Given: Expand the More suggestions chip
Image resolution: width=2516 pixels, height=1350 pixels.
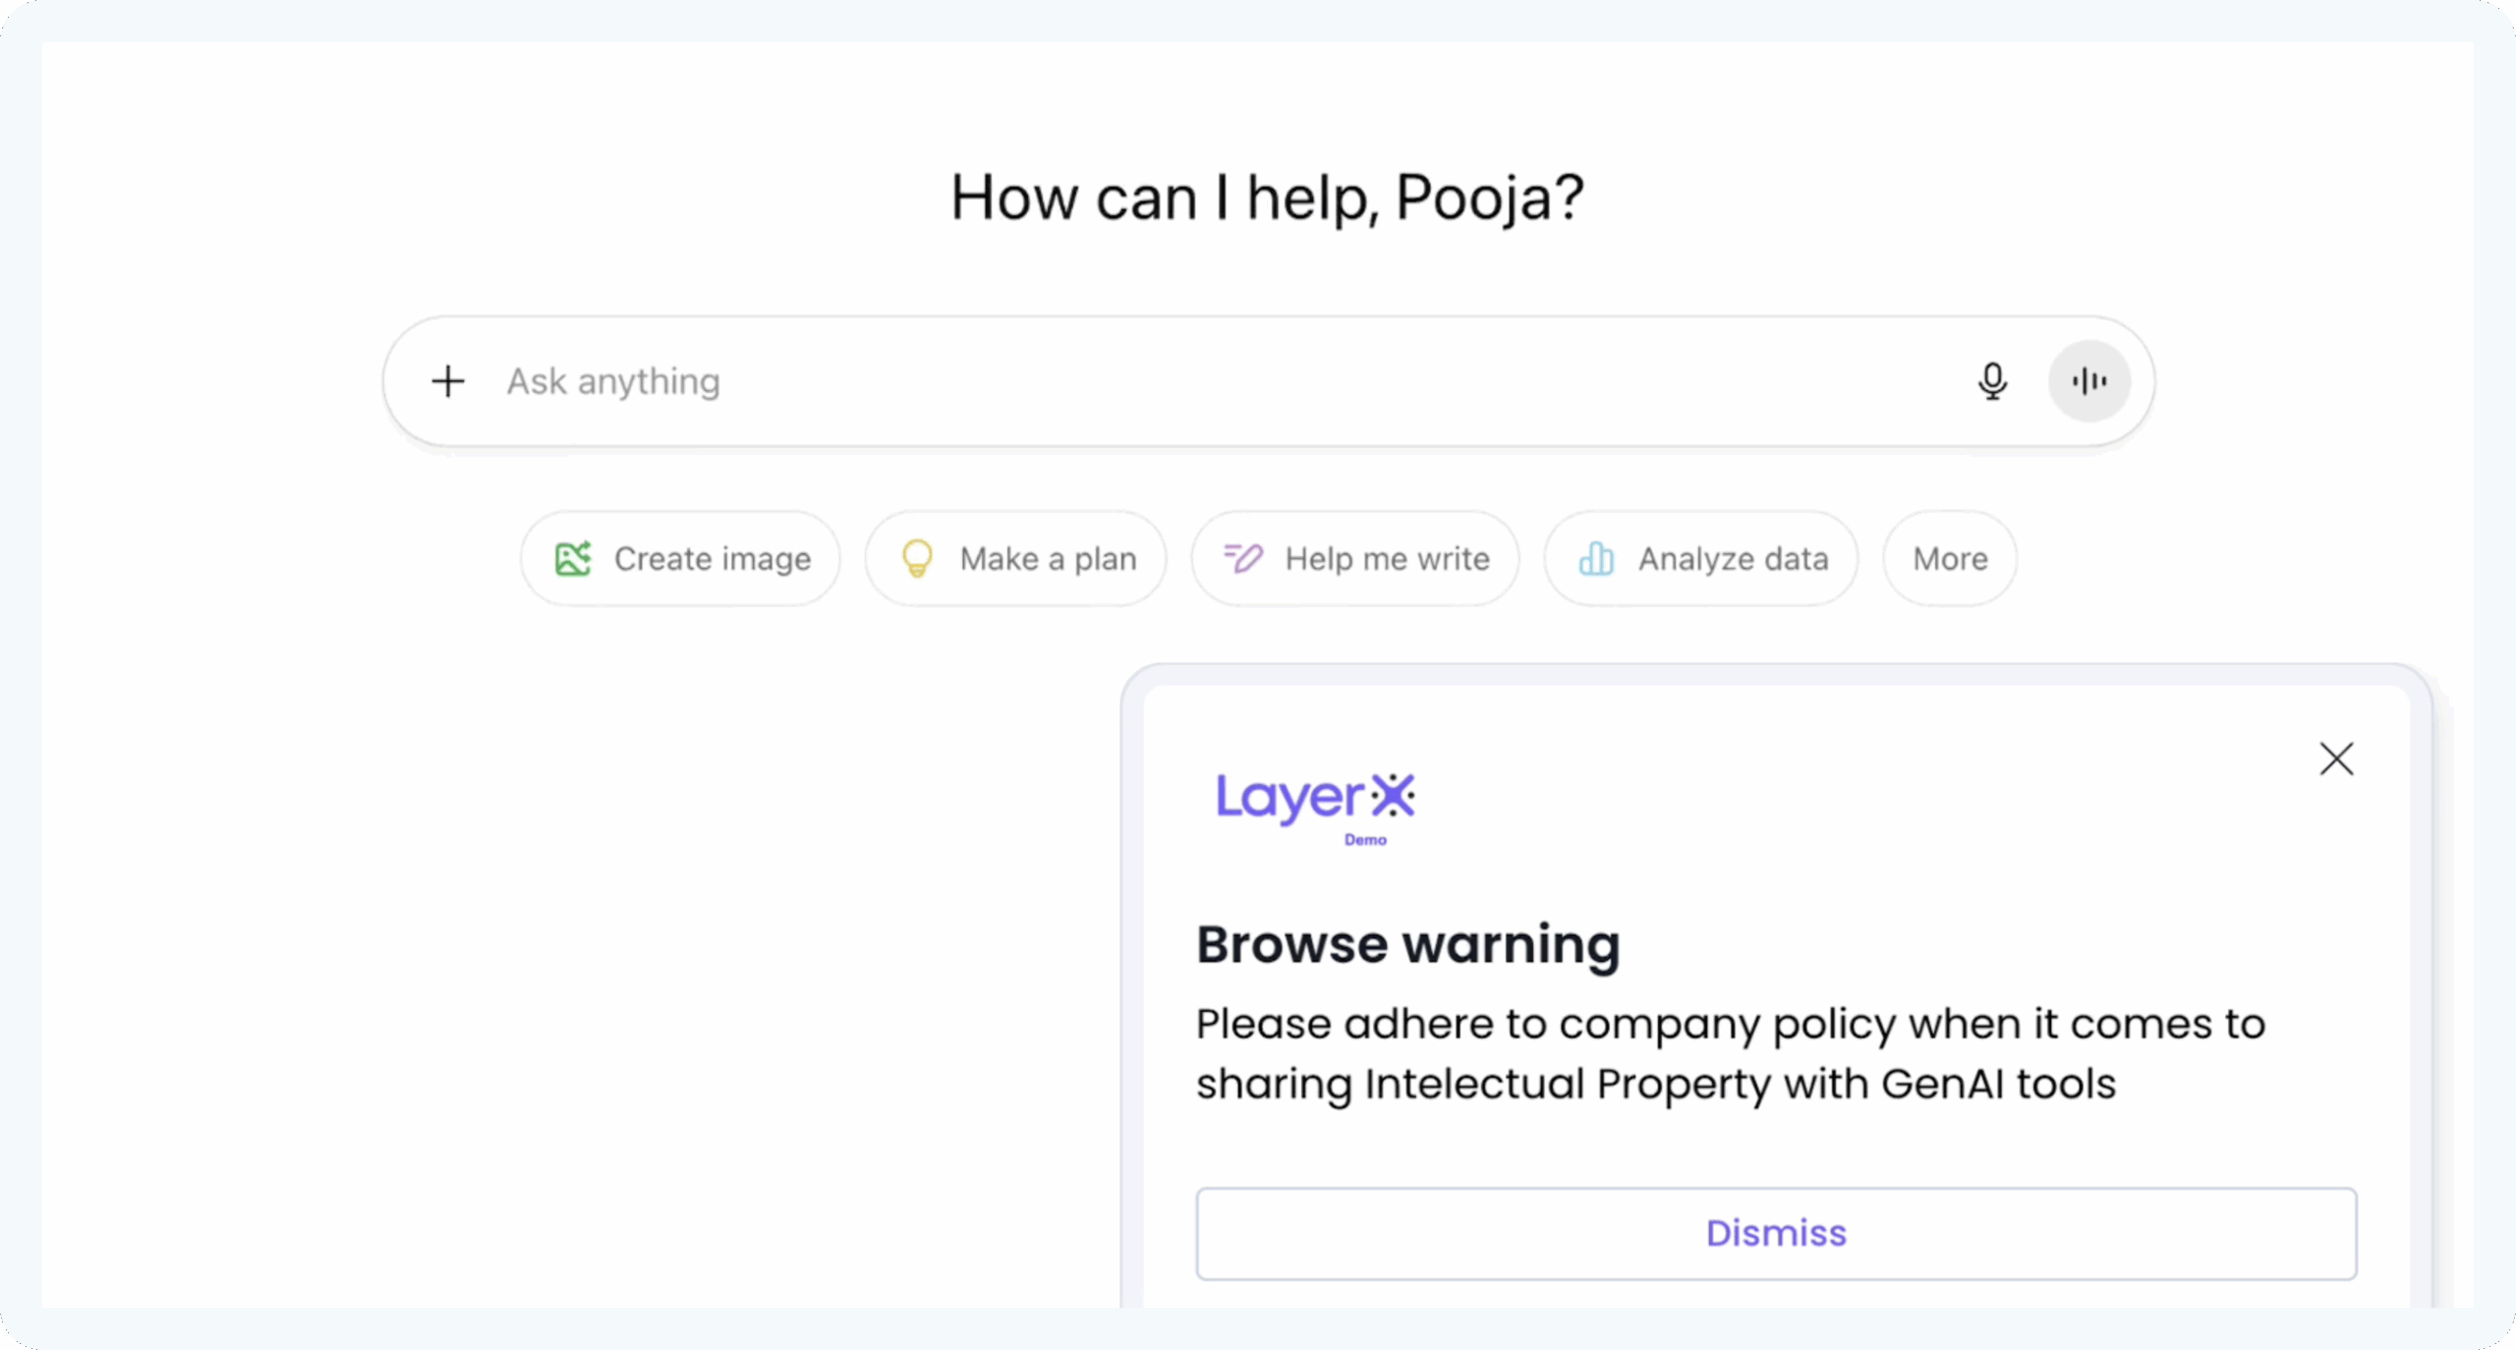Looking at the screenshot, I should click(1950, 559).
